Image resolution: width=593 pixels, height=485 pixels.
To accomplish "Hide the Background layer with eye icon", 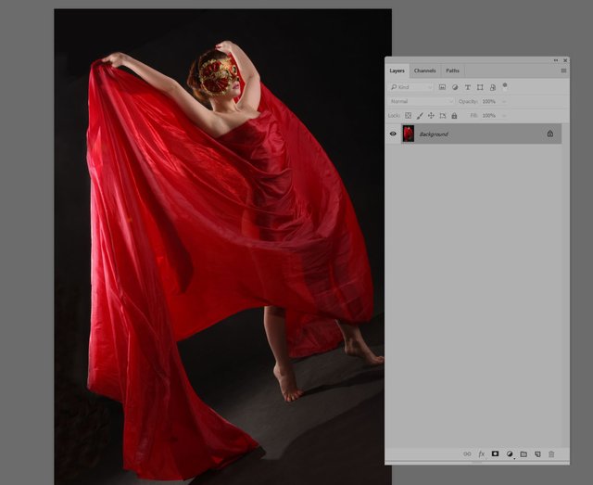I will [393, 134].
